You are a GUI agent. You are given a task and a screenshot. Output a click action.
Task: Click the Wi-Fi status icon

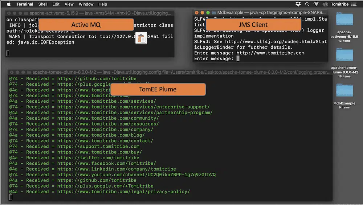click(316, 4)
